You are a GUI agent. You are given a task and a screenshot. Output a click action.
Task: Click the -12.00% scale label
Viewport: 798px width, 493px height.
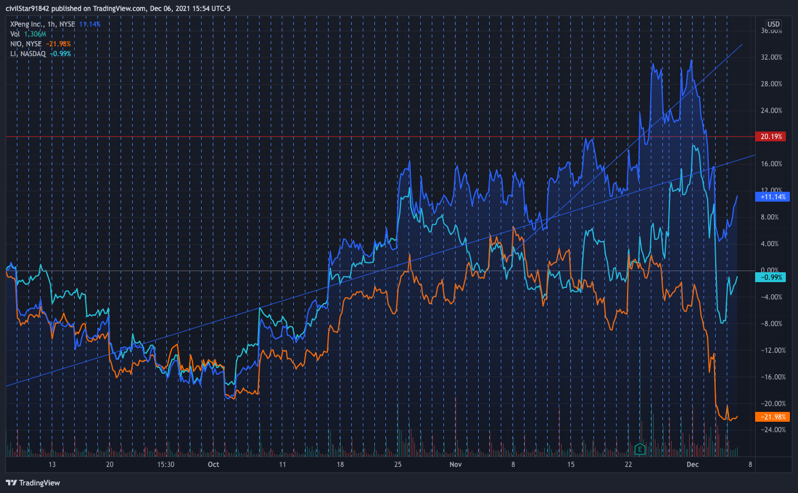[773, 350]
